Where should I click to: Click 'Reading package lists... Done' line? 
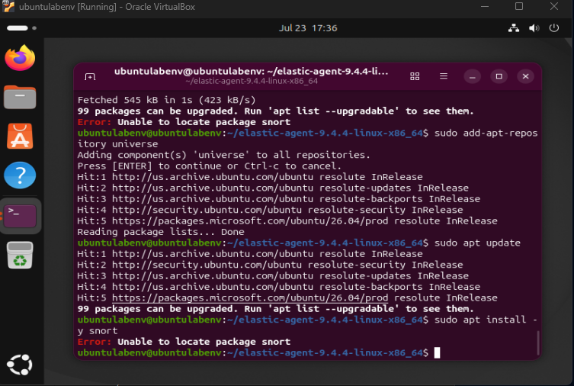(x=161, y=232)
